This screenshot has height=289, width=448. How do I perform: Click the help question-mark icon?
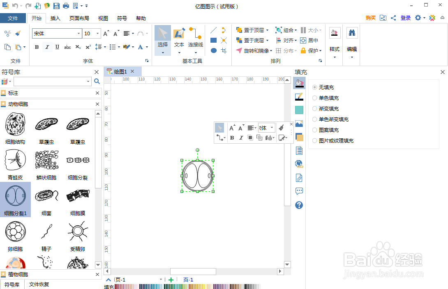(299, 205)
